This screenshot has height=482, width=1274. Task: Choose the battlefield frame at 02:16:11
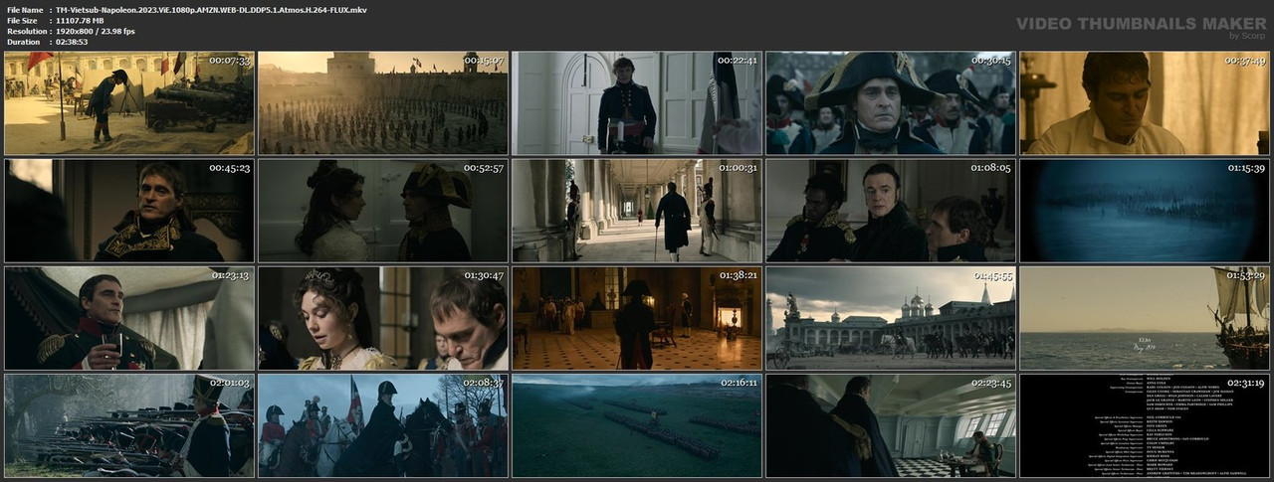click(637, 424)
